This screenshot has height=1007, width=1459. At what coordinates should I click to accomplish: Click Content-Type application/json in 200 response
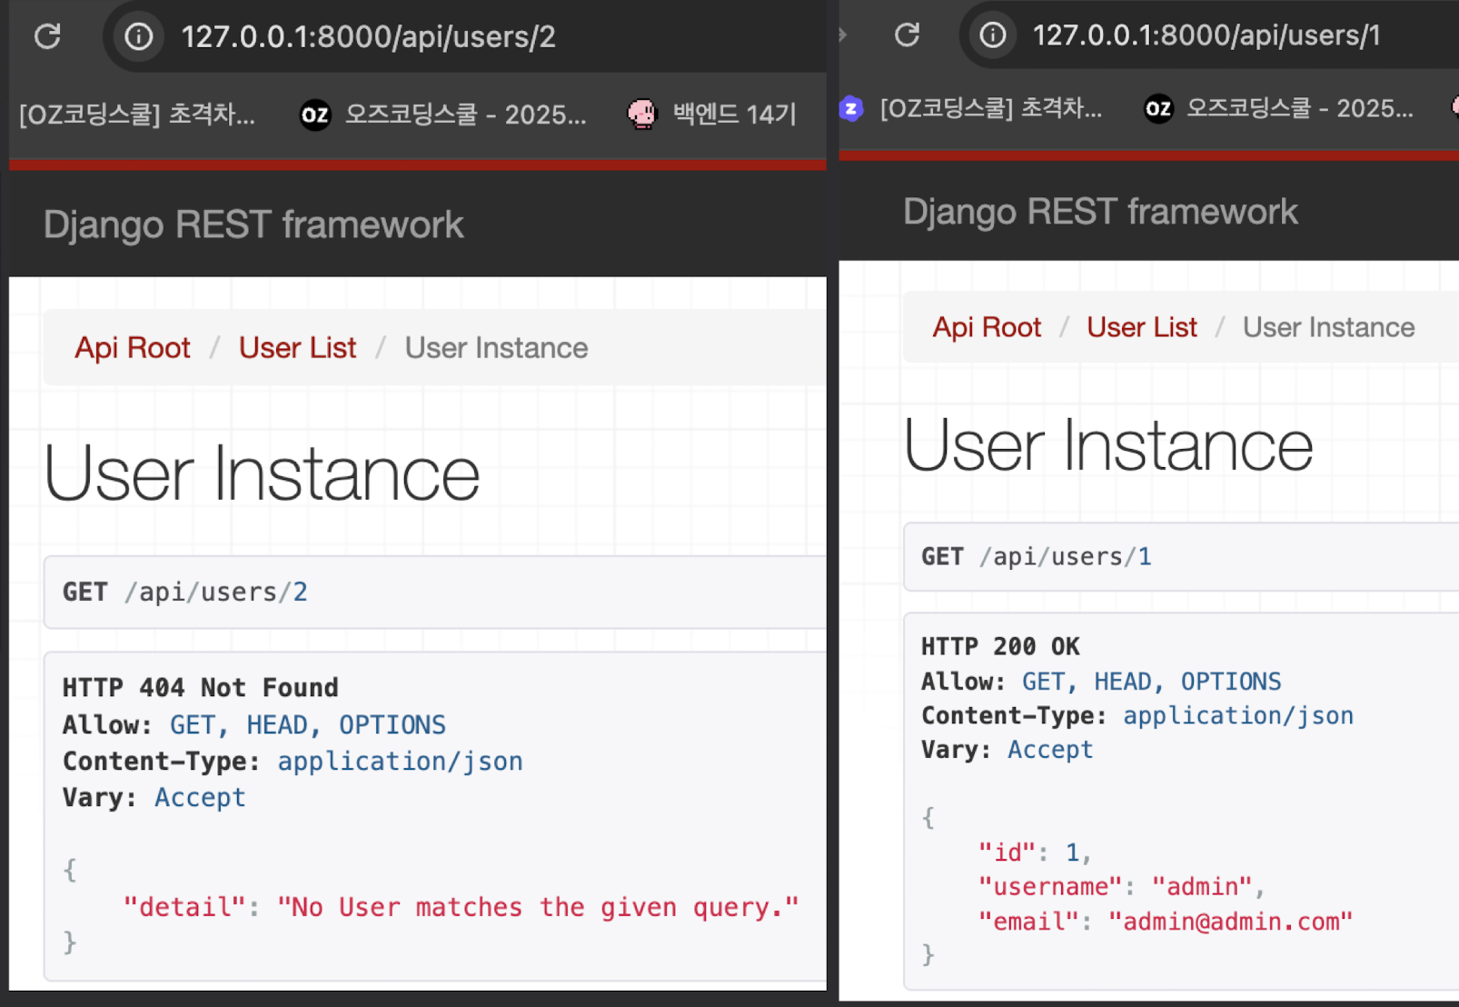tap(1137, 716)
